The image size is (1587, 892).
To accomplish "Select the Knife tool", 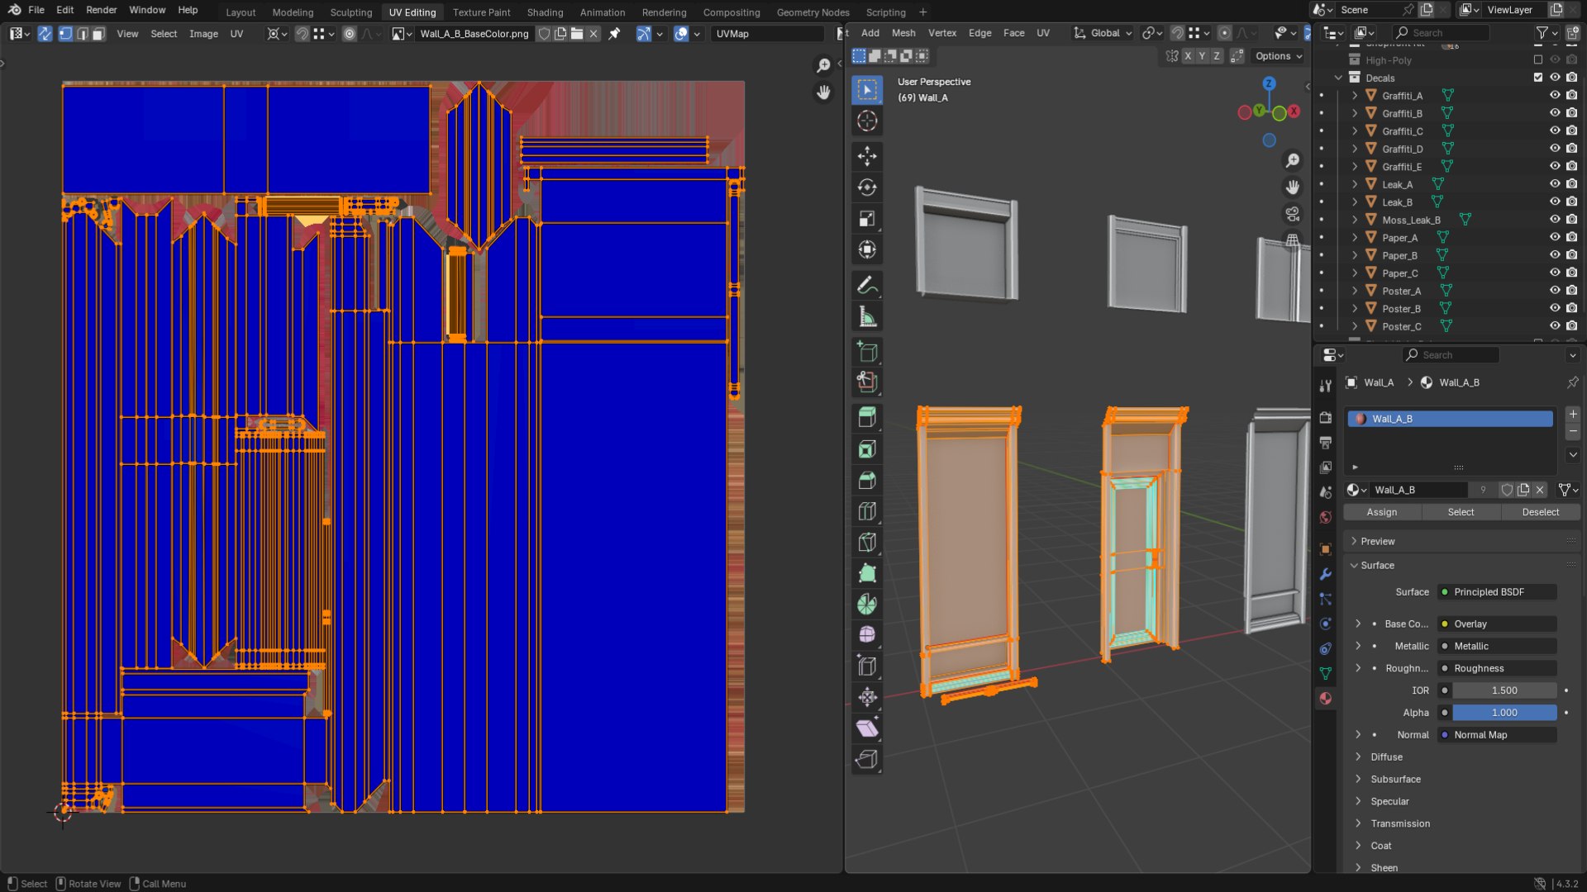I will [x=867, y=543].
